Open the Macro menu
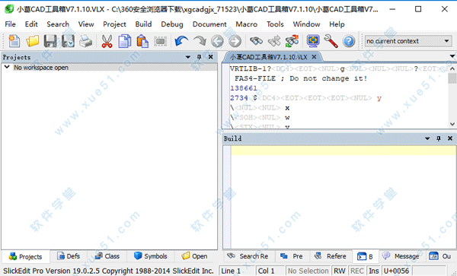 pos(247,24)
